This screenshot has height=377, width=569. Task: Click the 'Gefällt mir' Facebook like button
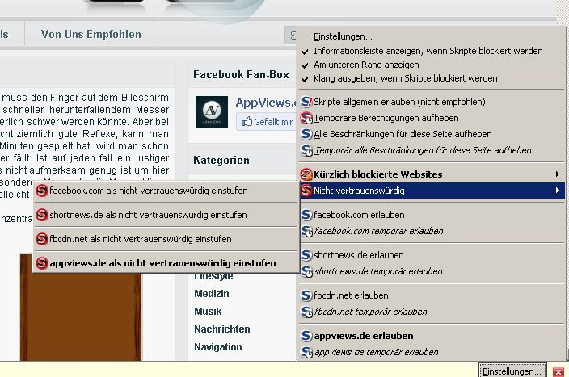(x=266, y=122)
